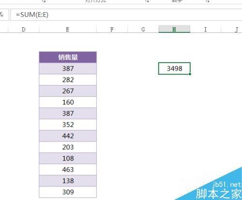Click the purple 销售量 header cell
This screenshot has width=242, height=200.
click(x=68, y=57)
